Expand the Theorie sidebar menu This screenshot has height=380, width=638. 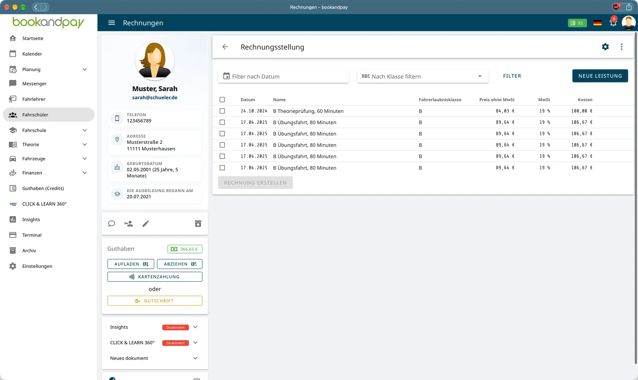point(49,144)
